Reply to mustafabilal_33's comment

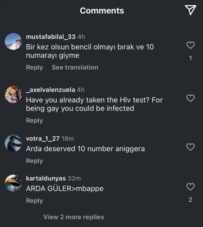point(34,67)
